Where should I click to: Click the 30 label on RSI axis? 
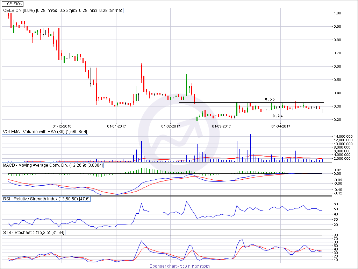click(x=336, y=220)
